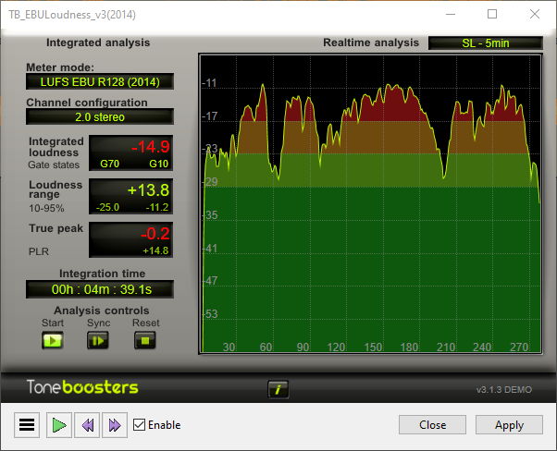Open the Meter mode LUFS EBU R128 selector
Screen dimensions: 557x451
[100, 81]
